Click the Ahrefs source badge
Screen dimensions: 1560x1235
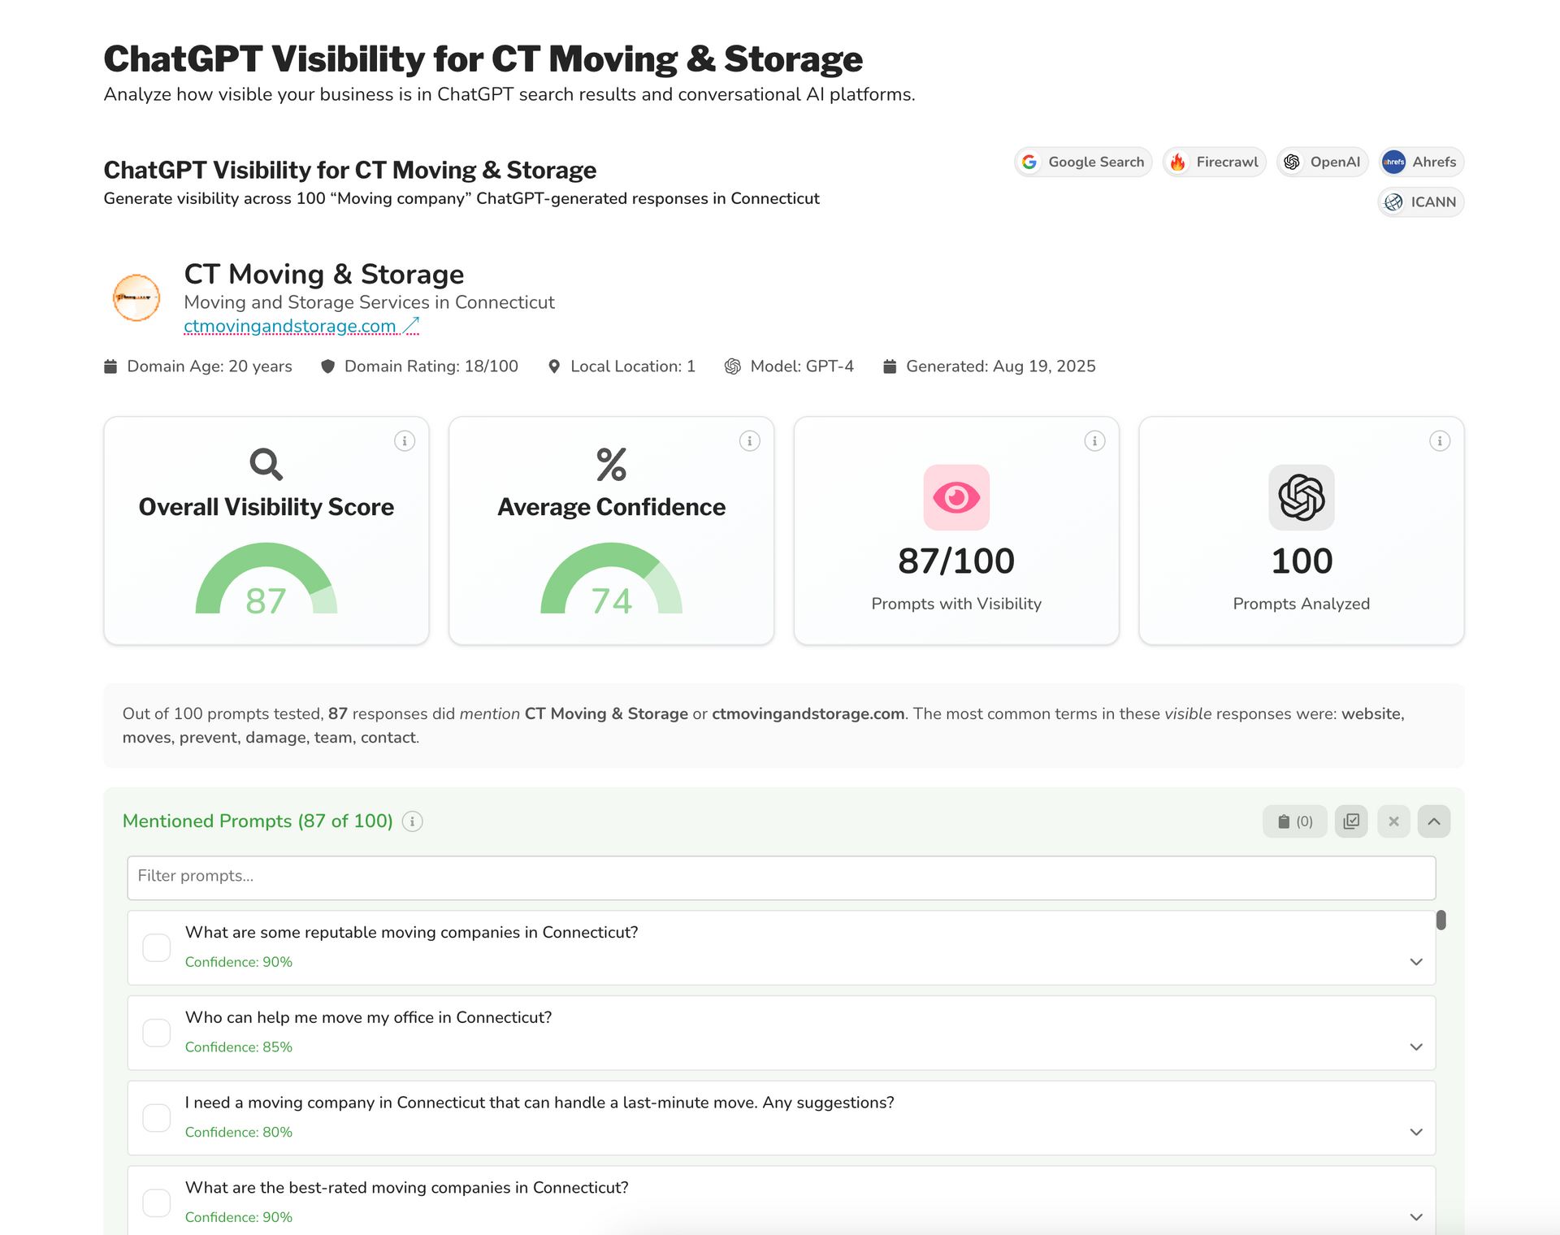click(1421, 162)
